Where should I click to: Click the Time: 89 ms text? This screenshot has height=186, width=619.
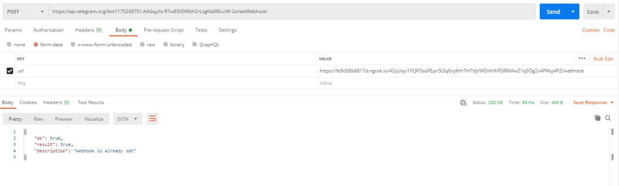(521, 102)
